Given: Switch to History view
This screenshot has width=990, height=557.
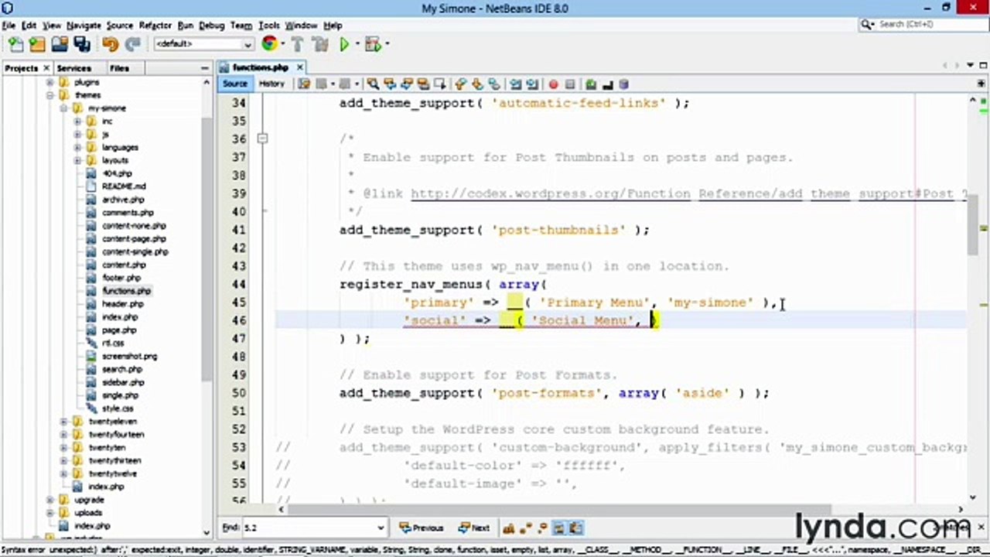Looking at the screenshot, I should 271,84.
